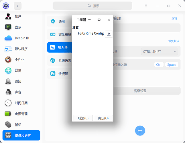Click the Ctrl shortcut key chip
Screen dimensions: 185x143
(159, 65)
